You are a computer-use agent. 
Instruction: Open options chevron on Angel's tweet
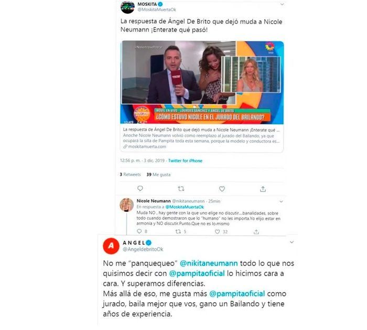[x=292, y=242]
